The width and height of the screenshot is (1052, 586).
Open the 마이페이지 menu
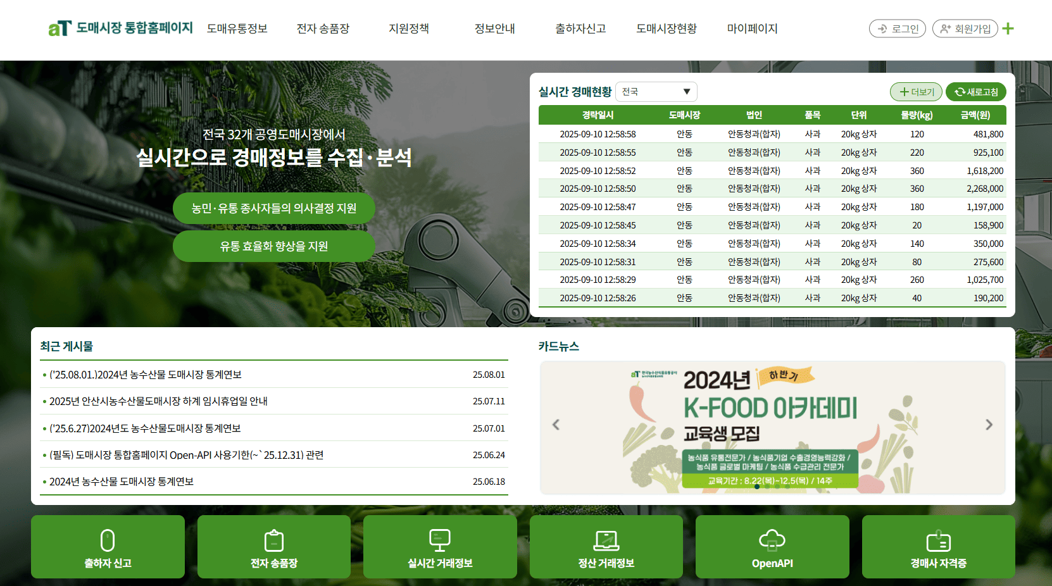coord(751,28)
